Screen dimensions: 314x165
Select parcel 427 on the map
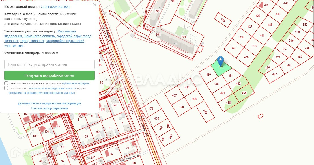point(250,27)
